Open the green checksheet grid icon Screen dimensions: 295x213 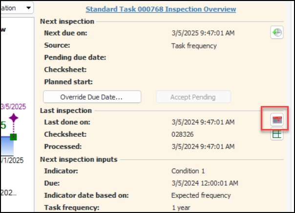(x=277, y=135)
